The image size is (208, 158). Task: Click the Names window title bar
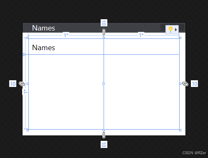pos(104,28)
